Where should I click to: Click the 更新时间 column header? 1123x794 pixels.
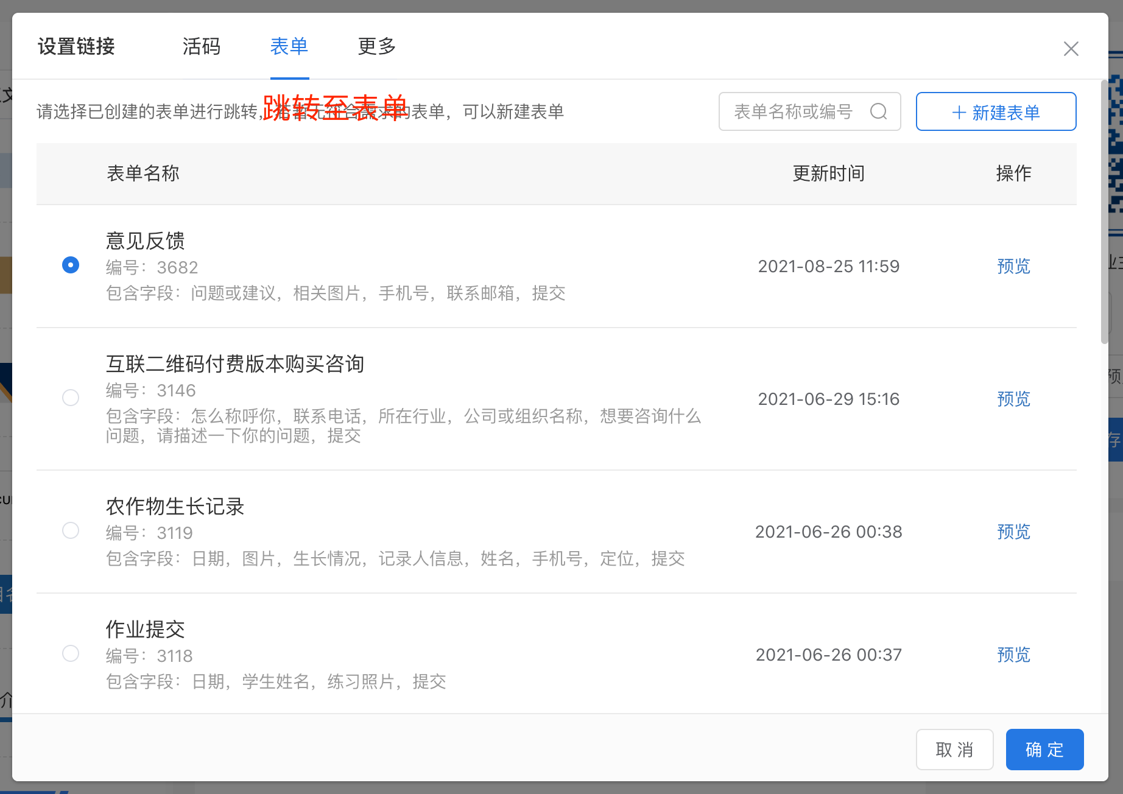click(x=828, y=174)
